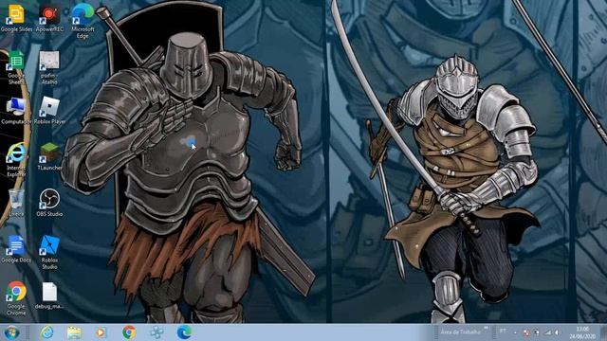Click the Área de Trabalho toolbar label
This screenshot has height=341, width=607.
point(460,332)
